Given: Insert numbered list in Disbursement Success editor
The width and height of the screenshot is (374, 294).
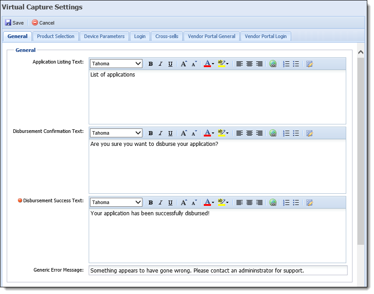Looking at the screenshot, I should [286, 203].
